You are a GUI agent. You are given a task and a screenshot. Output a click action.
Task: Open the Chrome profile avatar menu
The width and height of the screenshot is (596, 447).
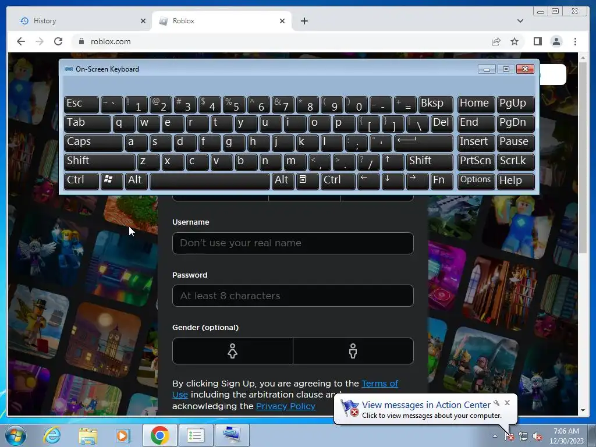click(x=556, y=41)
